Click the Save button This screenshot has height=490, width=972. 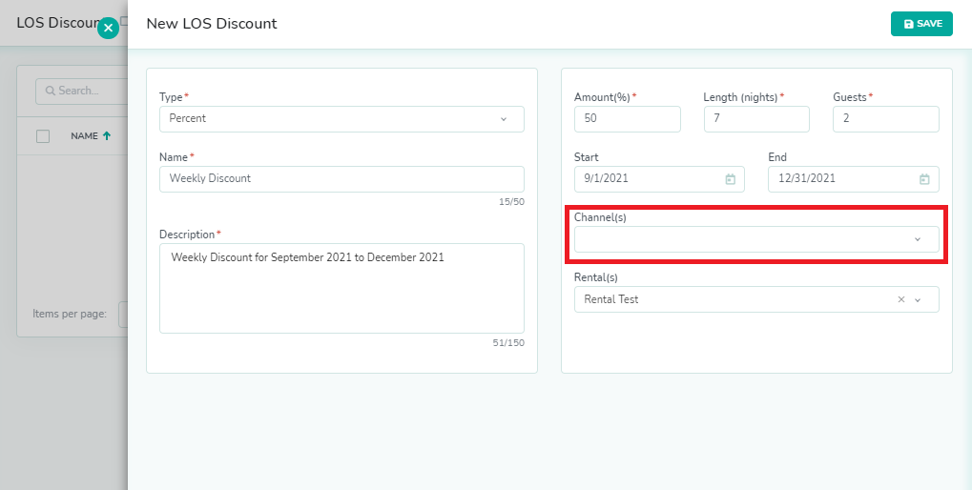(921, 24)
